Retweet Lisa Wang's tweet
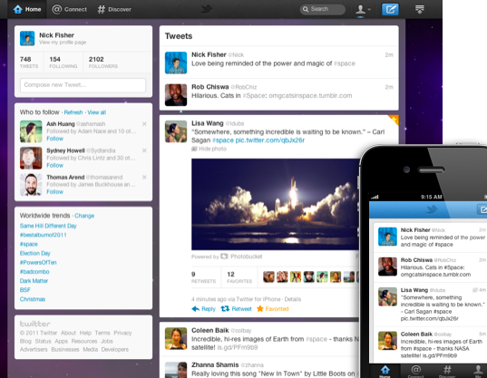Image resolution: width=487 pixels, height=378 pixels. click(x=236, y=309)
